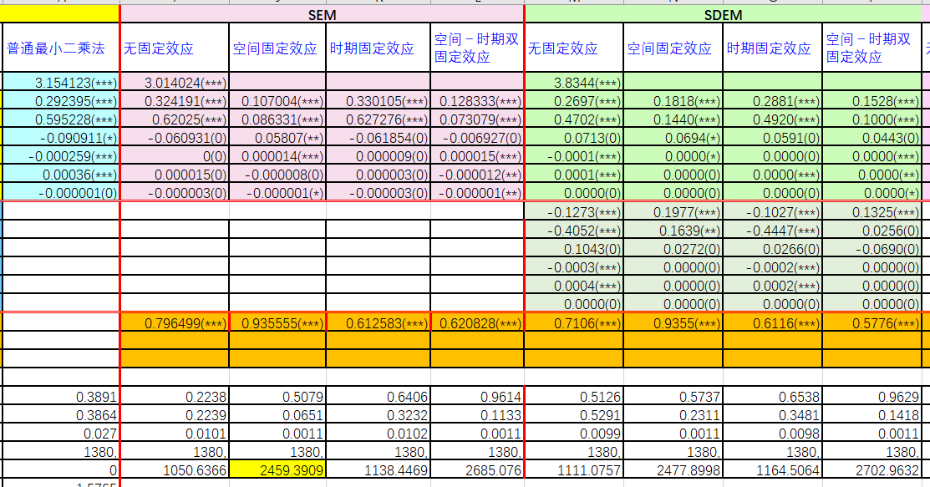The width and height of the screenshot is (930, 487).
Task: Select '时期固定效应' header under SDEM
Action: pyautogui.click(x=772, y=48)
